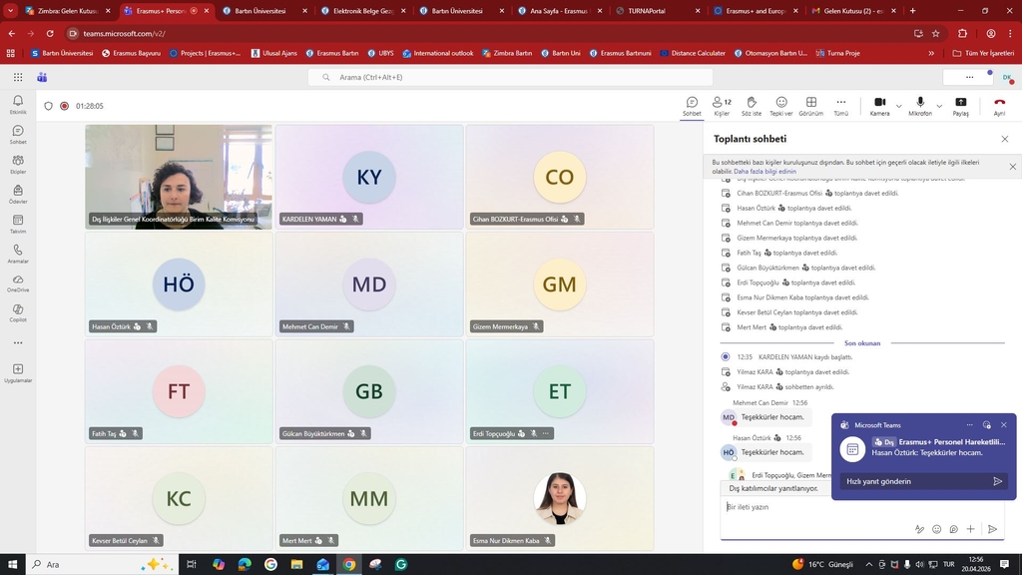1022x575 pixels.
Task: Expand the Mikrofon options arrow
Action: [939, 105]
